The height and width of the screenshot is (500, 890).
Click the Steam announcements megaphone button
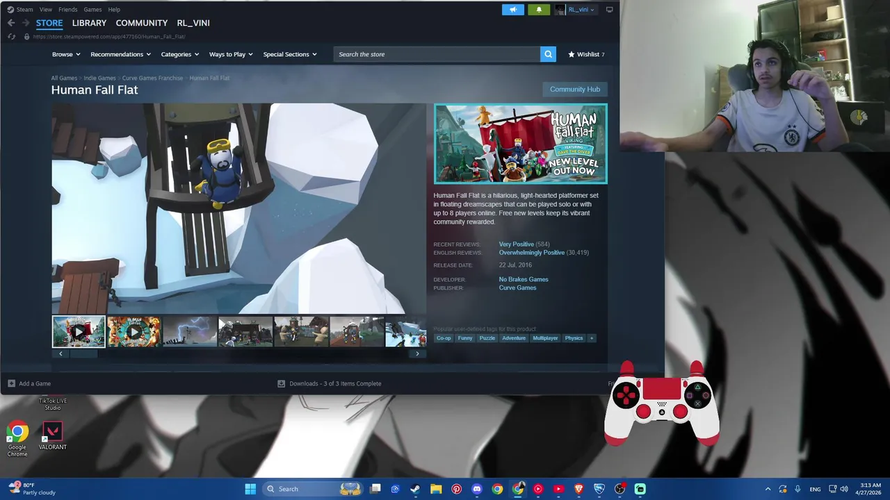tap(513, 10)
